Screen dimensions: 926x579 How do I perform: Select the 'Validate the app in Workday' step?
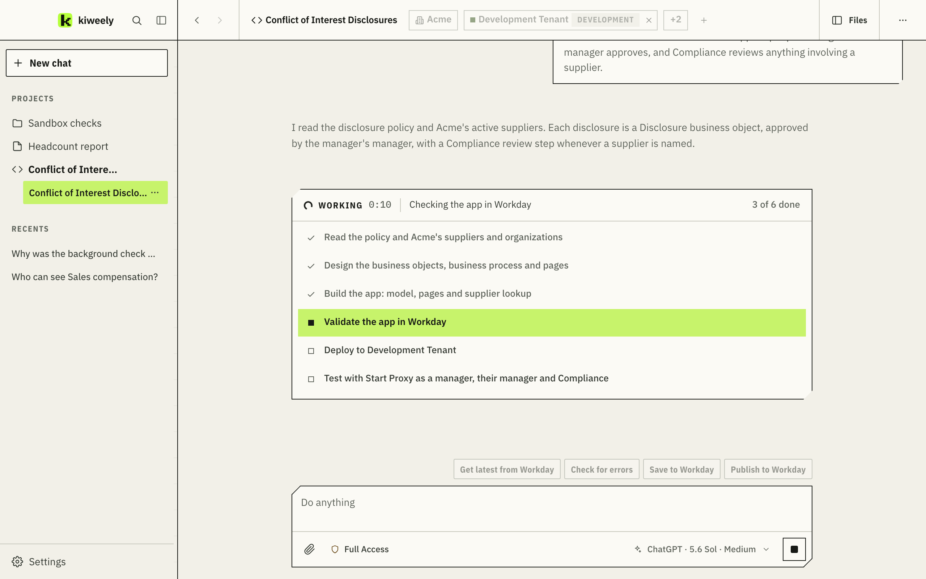[x=551, y=322]
